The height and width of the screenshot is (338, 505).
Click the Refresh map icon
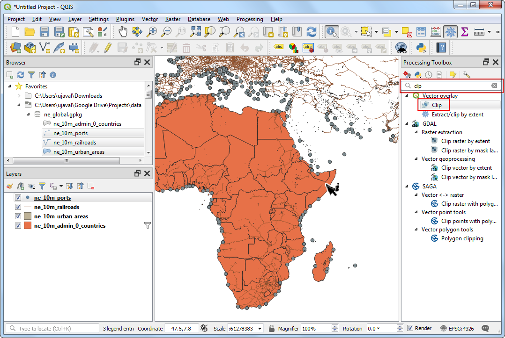pos(312,32)
